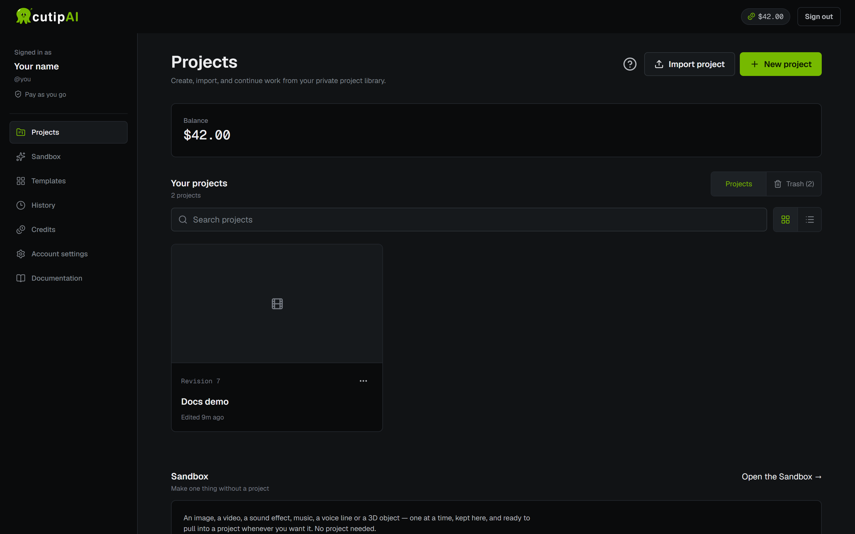Click the Search projects field
The width and height of the screenshot is (855, 534).
point(469,220)
